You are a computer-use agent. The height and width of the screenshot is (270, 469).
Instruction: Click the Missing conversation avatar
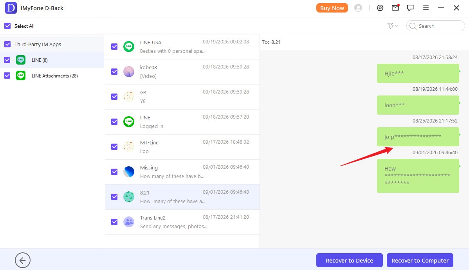129,172
